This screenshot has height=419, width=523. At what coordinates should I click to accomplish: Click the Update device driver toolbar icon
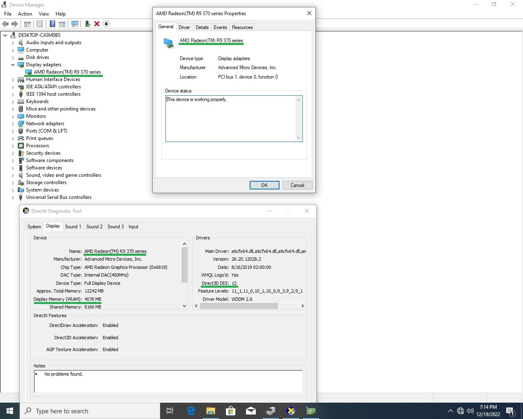pyautogui.click(x=87, y=24)
